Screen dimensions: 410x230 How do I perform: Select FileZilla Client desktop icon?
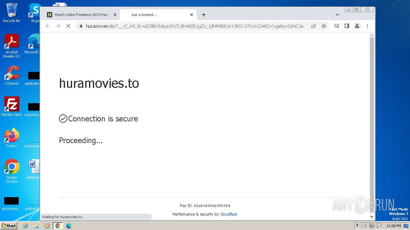[12, 107]
